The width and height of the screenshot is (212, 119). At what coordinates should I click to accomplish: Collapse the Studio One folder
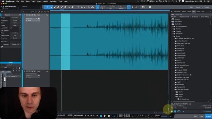pos(172,24)
